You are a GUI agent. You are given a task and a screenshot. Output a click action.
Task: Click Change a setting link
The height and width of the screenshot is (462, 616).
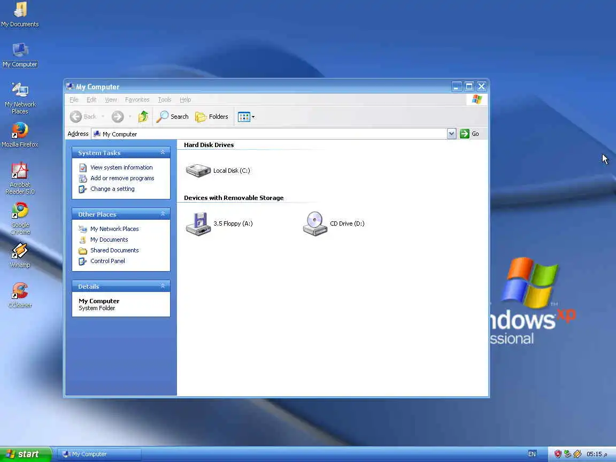[112, 189]
